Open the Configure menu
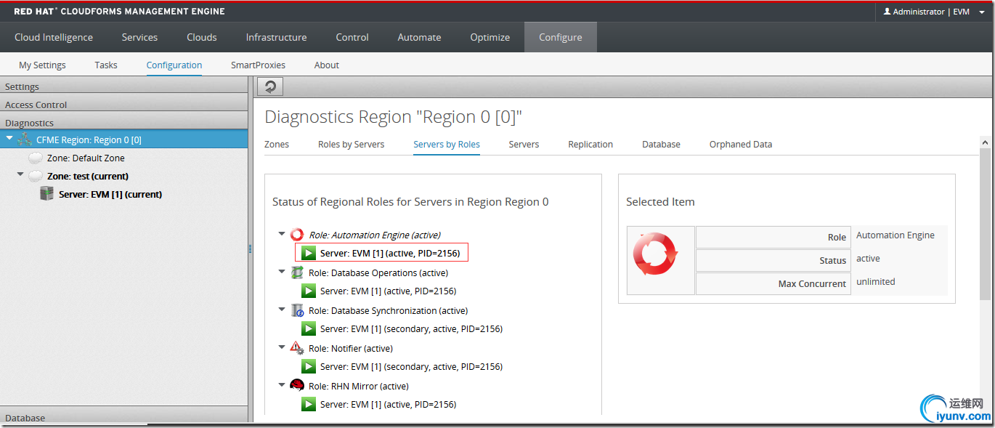The image size is (995, 428). tap(561, 37)
